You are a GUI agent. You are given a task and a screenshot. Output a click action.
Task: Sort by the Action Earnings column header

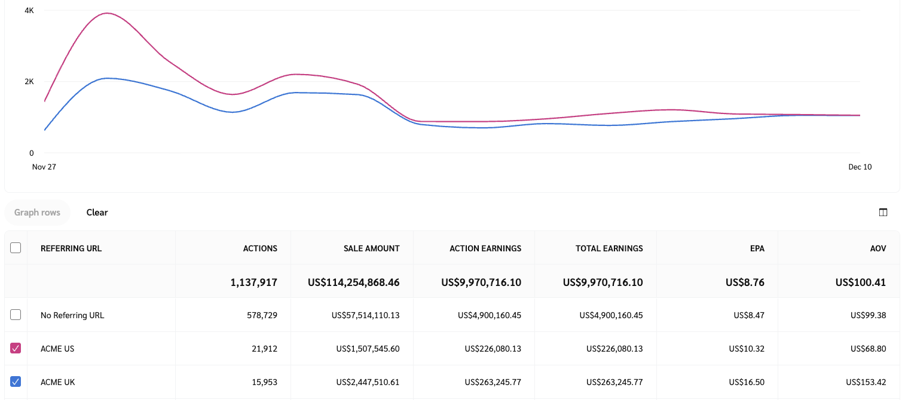pyautogui.click(x=485, y=248)
